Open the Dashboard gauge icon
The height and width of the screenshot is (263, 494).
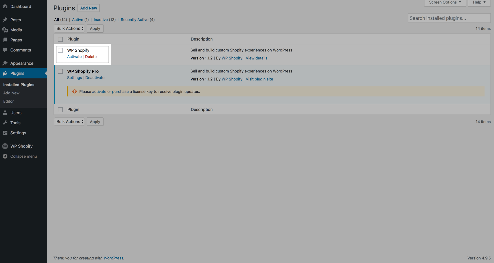click(x=5, y=7)
